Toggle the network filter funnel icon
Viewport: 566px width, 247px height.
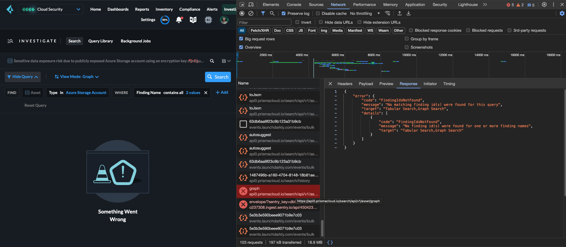(263, 13)
